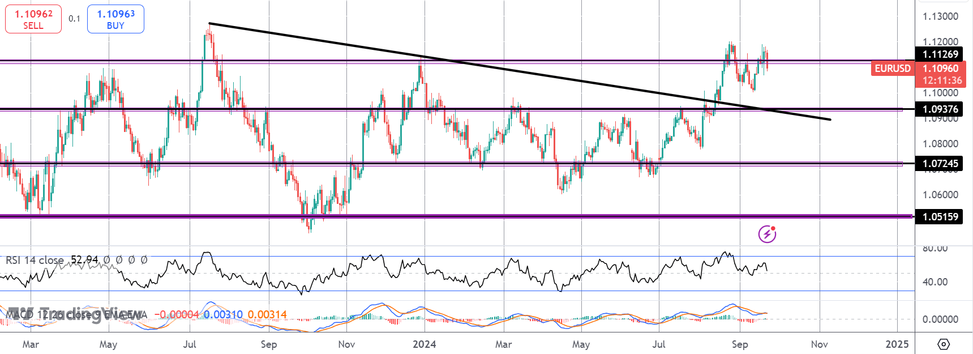
Task: Click the EURUSD symbol label
Action: [893, 69]
